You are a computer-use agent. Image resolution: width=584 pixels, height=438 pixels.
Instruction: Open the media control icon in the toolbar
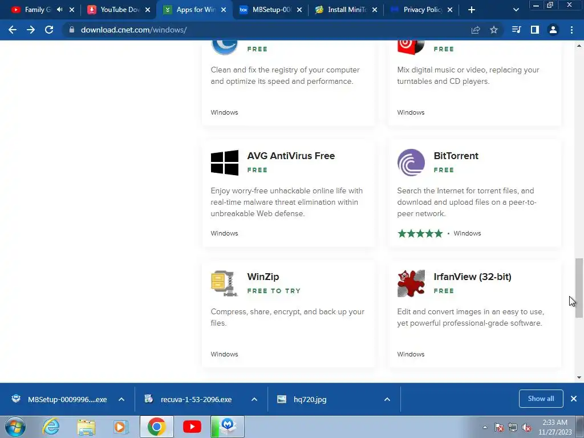pyautogui.click(x=516, y=30)
